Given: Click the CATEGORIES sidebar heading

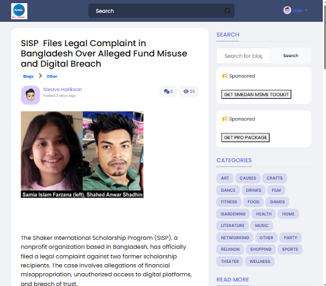Looking at the screenshot, I should coord(234,160).
